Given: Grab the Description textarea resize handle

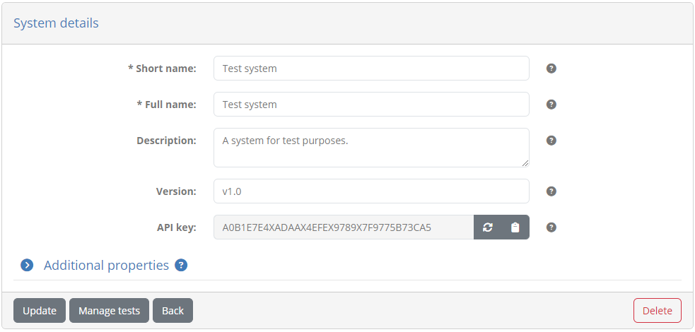Looking at the screenshot, I should pyautogui.click(x=525, y=163).
